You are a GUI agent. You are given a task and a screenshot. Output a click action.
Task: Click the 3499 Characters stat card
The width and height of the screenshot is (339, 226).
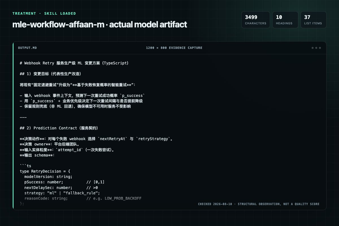coord(255,20)
